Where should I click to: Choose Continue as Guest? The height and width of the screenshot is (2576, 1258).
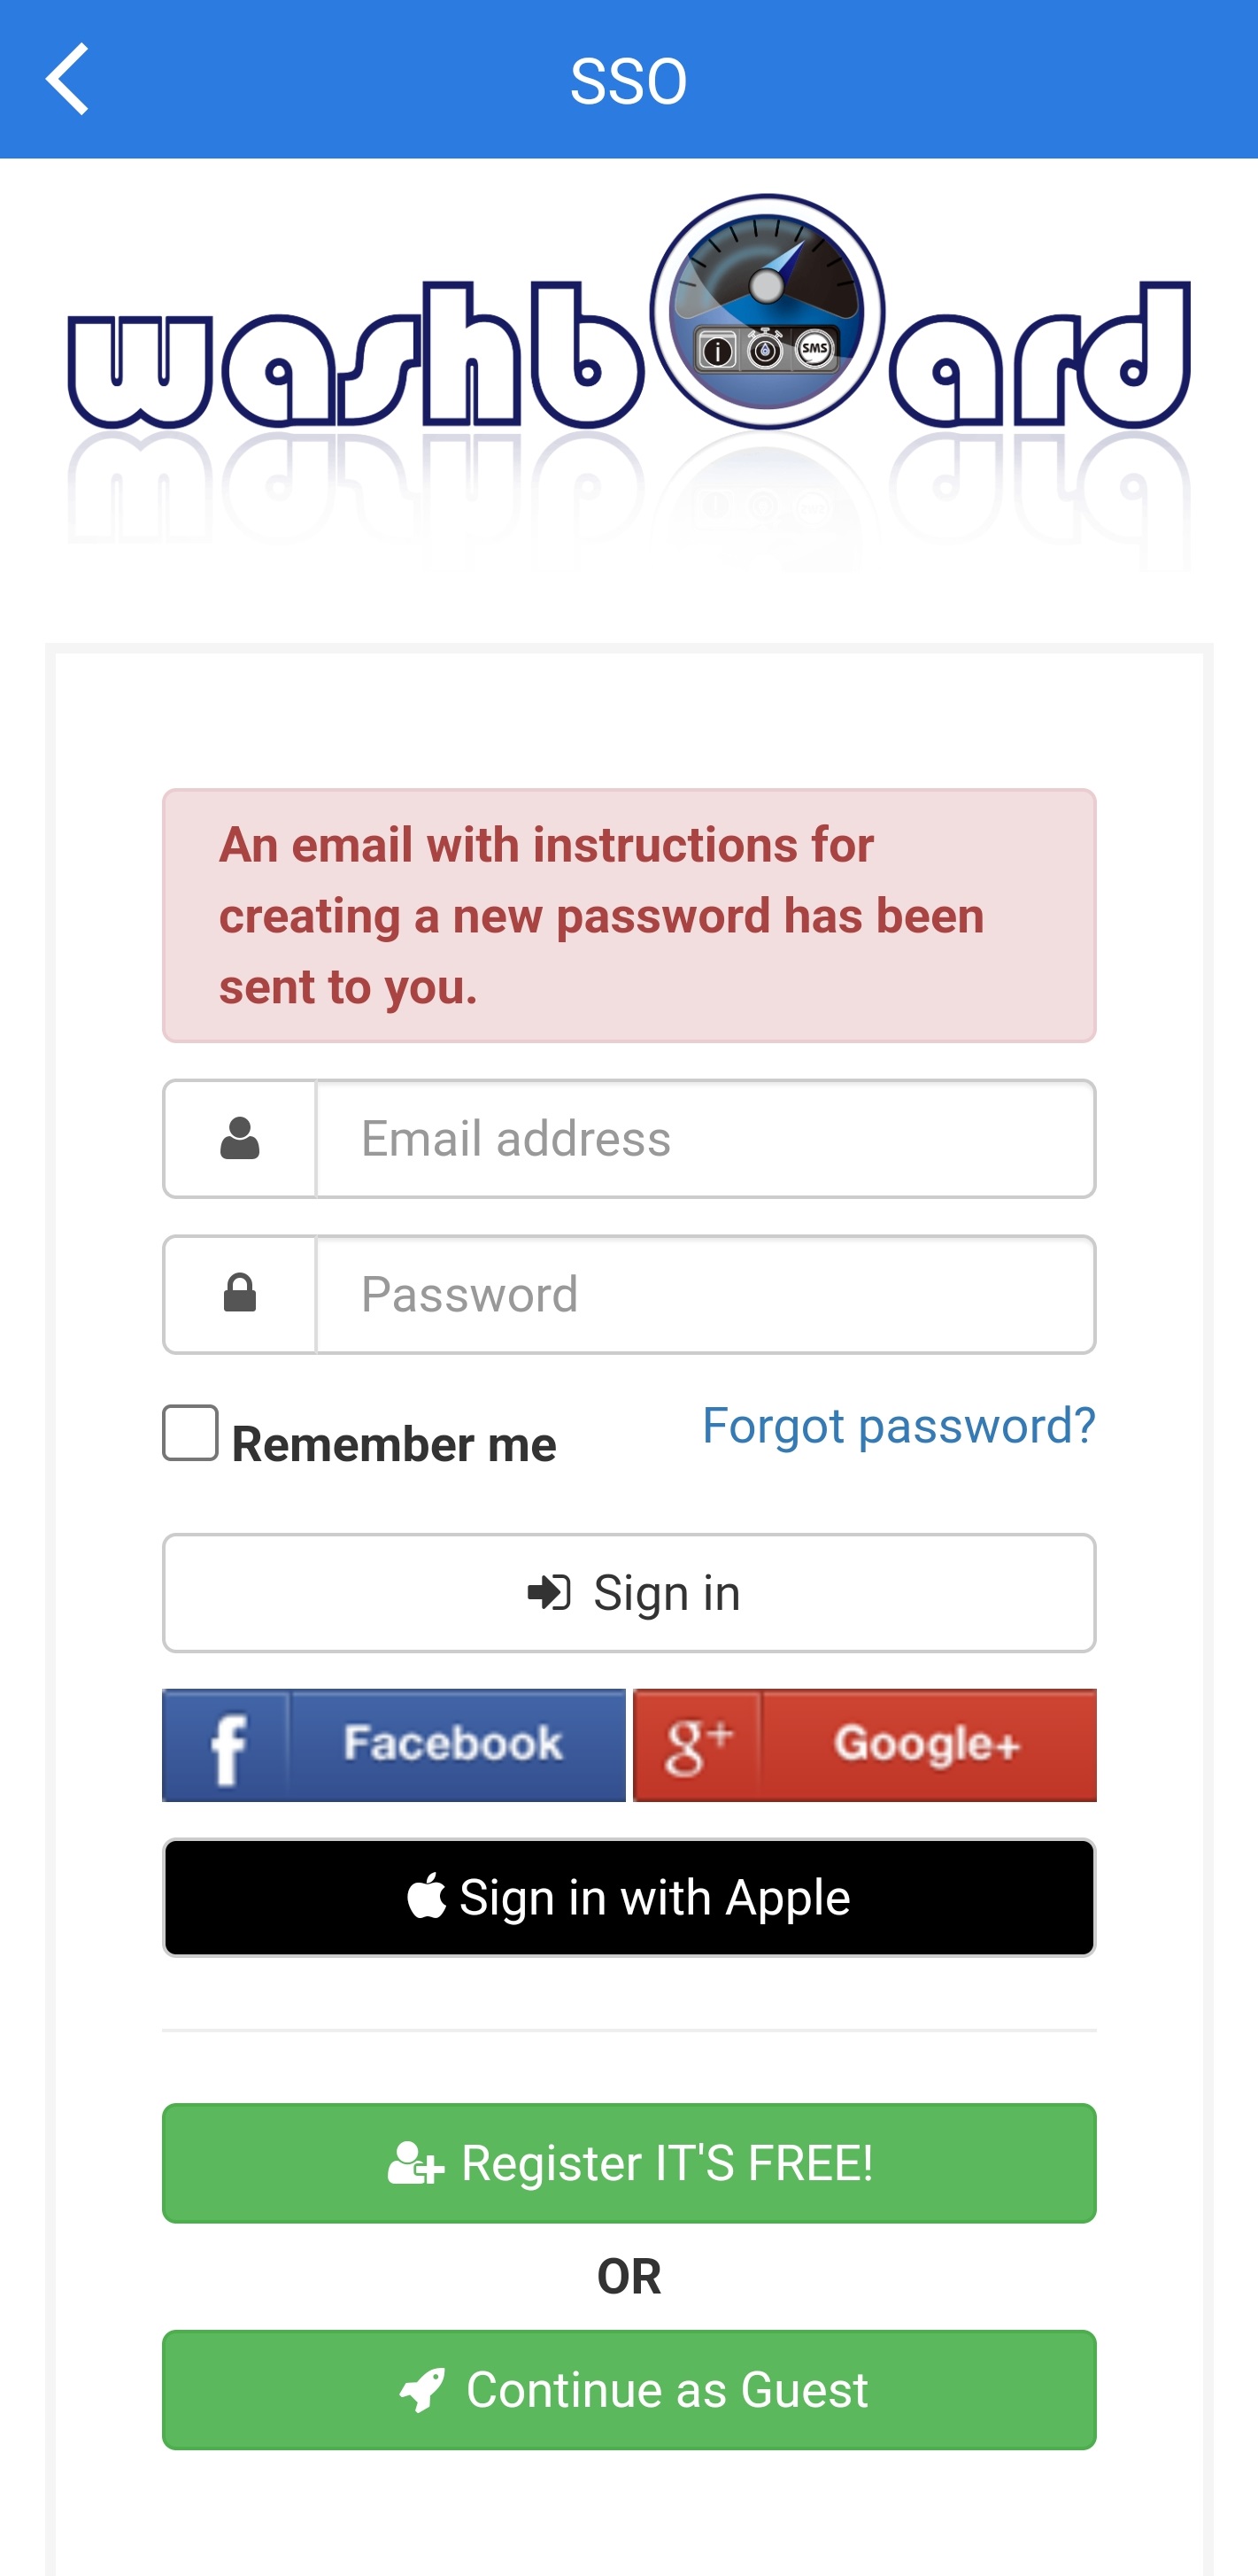[629, 2390]
